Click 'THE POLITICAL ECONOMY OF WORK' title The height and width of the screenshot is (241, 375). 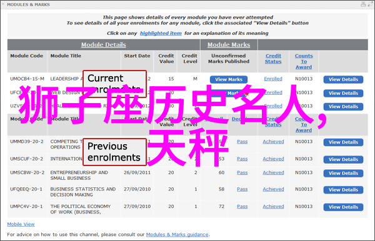[81, 209]
